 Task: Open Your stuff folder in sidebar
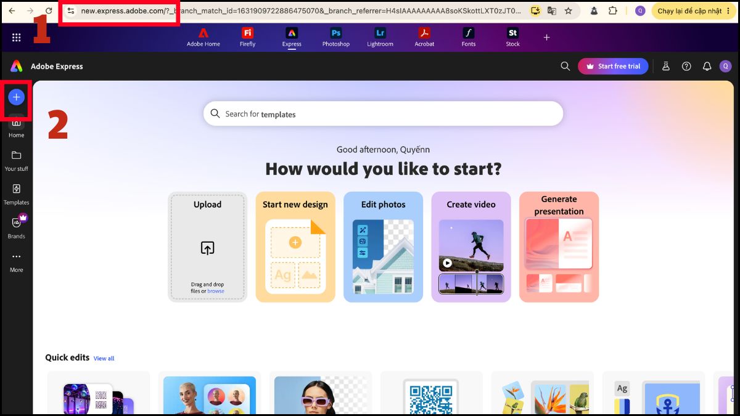pos(17,161)
